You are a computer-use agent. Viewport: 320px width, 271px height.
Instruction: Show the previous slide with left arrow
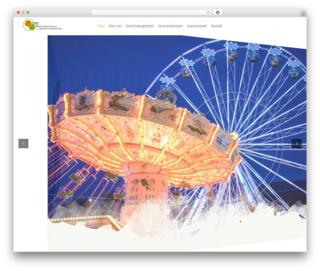(24, 144)
